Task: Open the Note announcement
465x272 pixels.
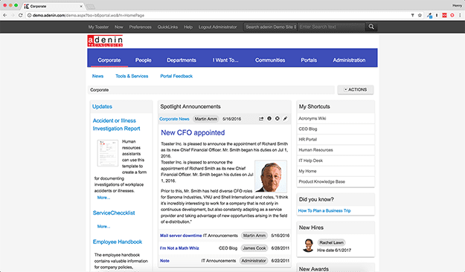Action: (164, 261)
